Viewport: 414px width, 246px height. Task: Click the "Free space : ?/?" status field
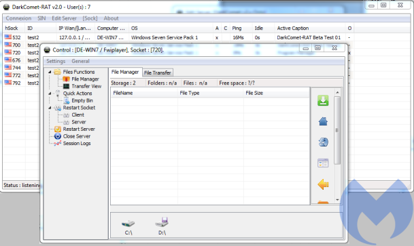point(237,83)
